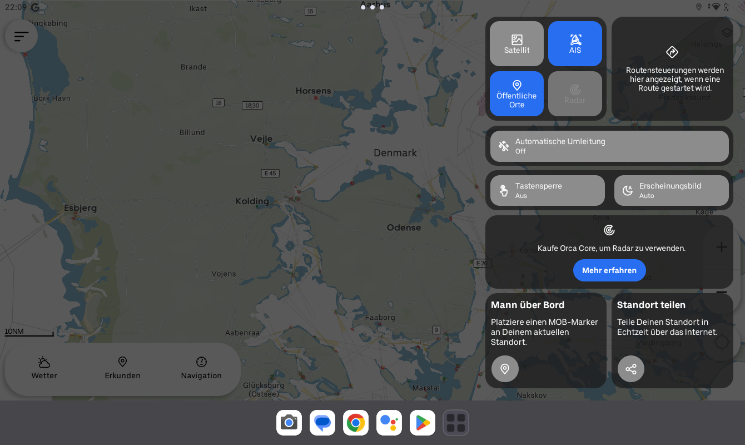The image size is (745, 445).
Task: Switch to the Navigation tab
Action: click(201, 369)
